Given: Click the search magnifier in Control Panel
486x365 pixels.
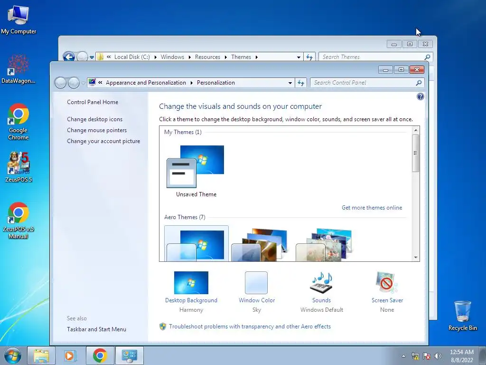Looking at the screenshot, I should (419, 83).
